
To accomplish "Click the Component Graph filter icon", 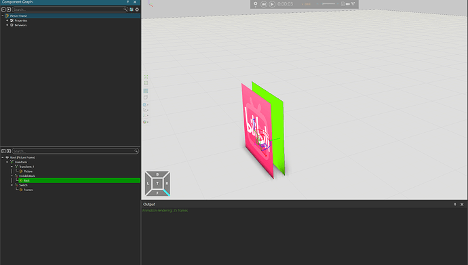I will click(132, 9).
